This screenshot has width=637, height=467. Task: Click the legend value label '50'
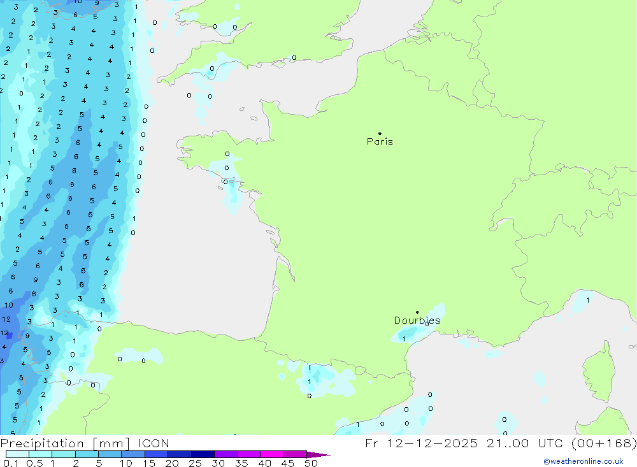tap(311, 463)
